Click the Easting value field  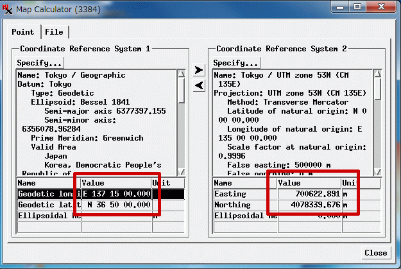pyautogui.click(x=308, y=194)
